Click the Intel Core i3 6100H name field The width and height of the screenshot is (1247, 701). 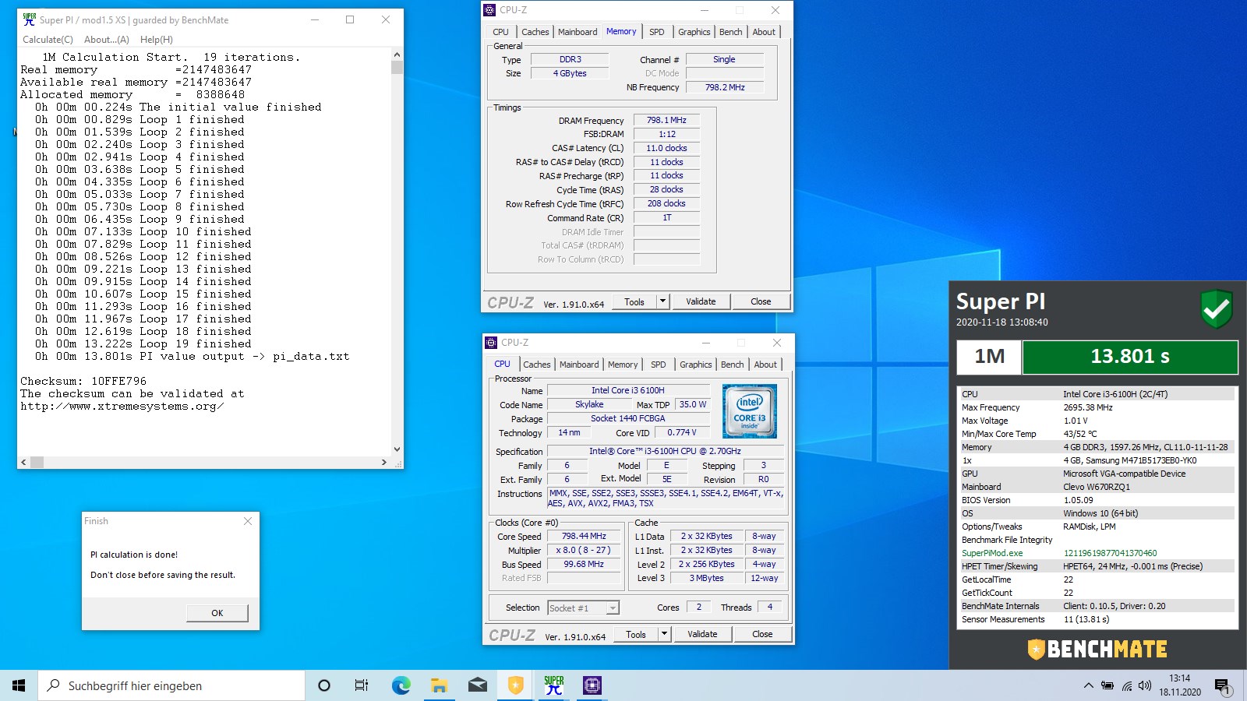pos(627,390)
